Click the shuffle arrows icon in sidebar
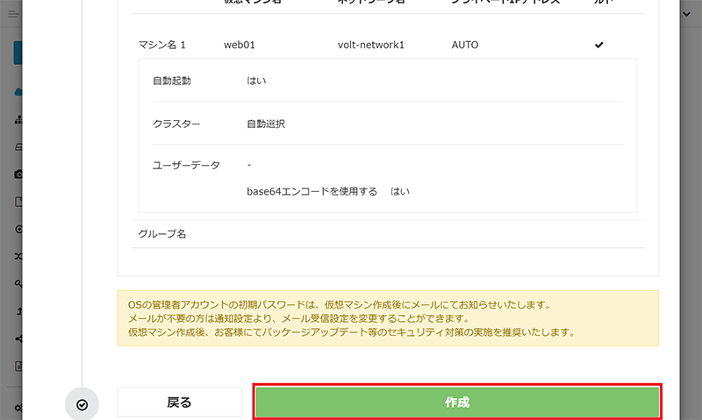702x420 pixels. click(18, 257)
